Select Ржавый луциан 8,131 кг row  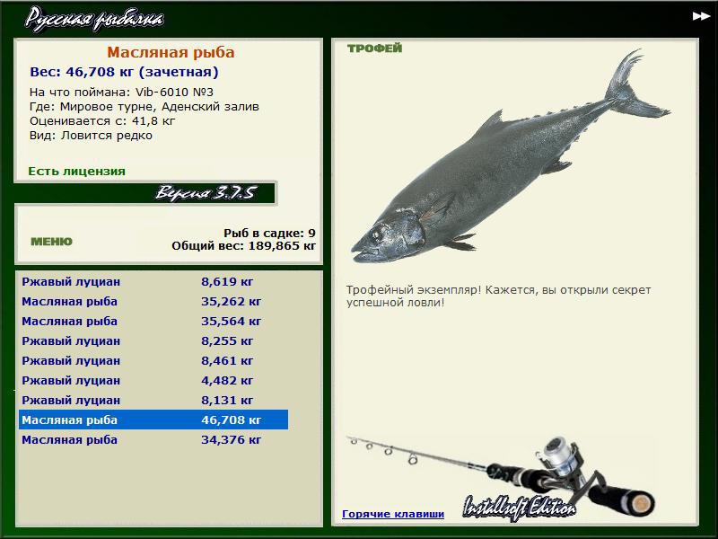coord(153,400)
